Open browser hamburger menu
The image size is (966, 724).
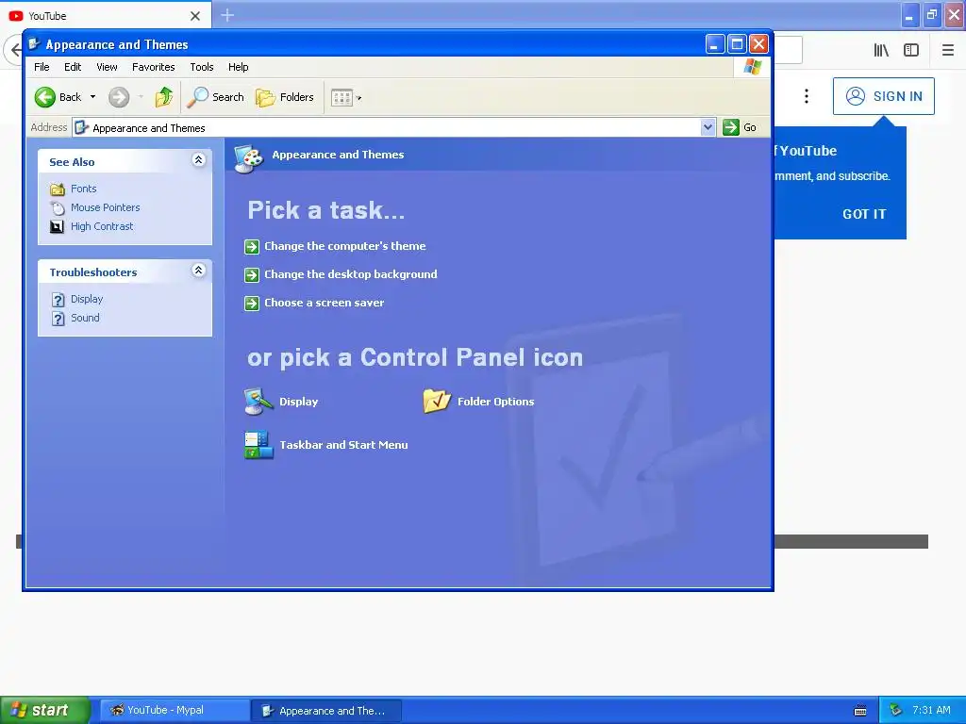(x=947, y=51)
